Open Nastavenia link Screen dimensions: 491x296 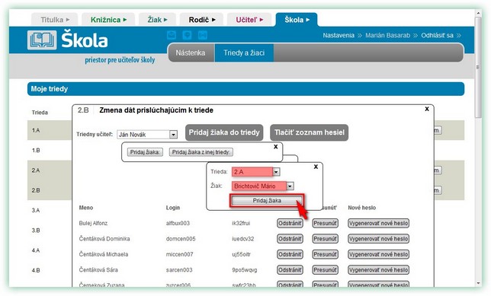339,35
